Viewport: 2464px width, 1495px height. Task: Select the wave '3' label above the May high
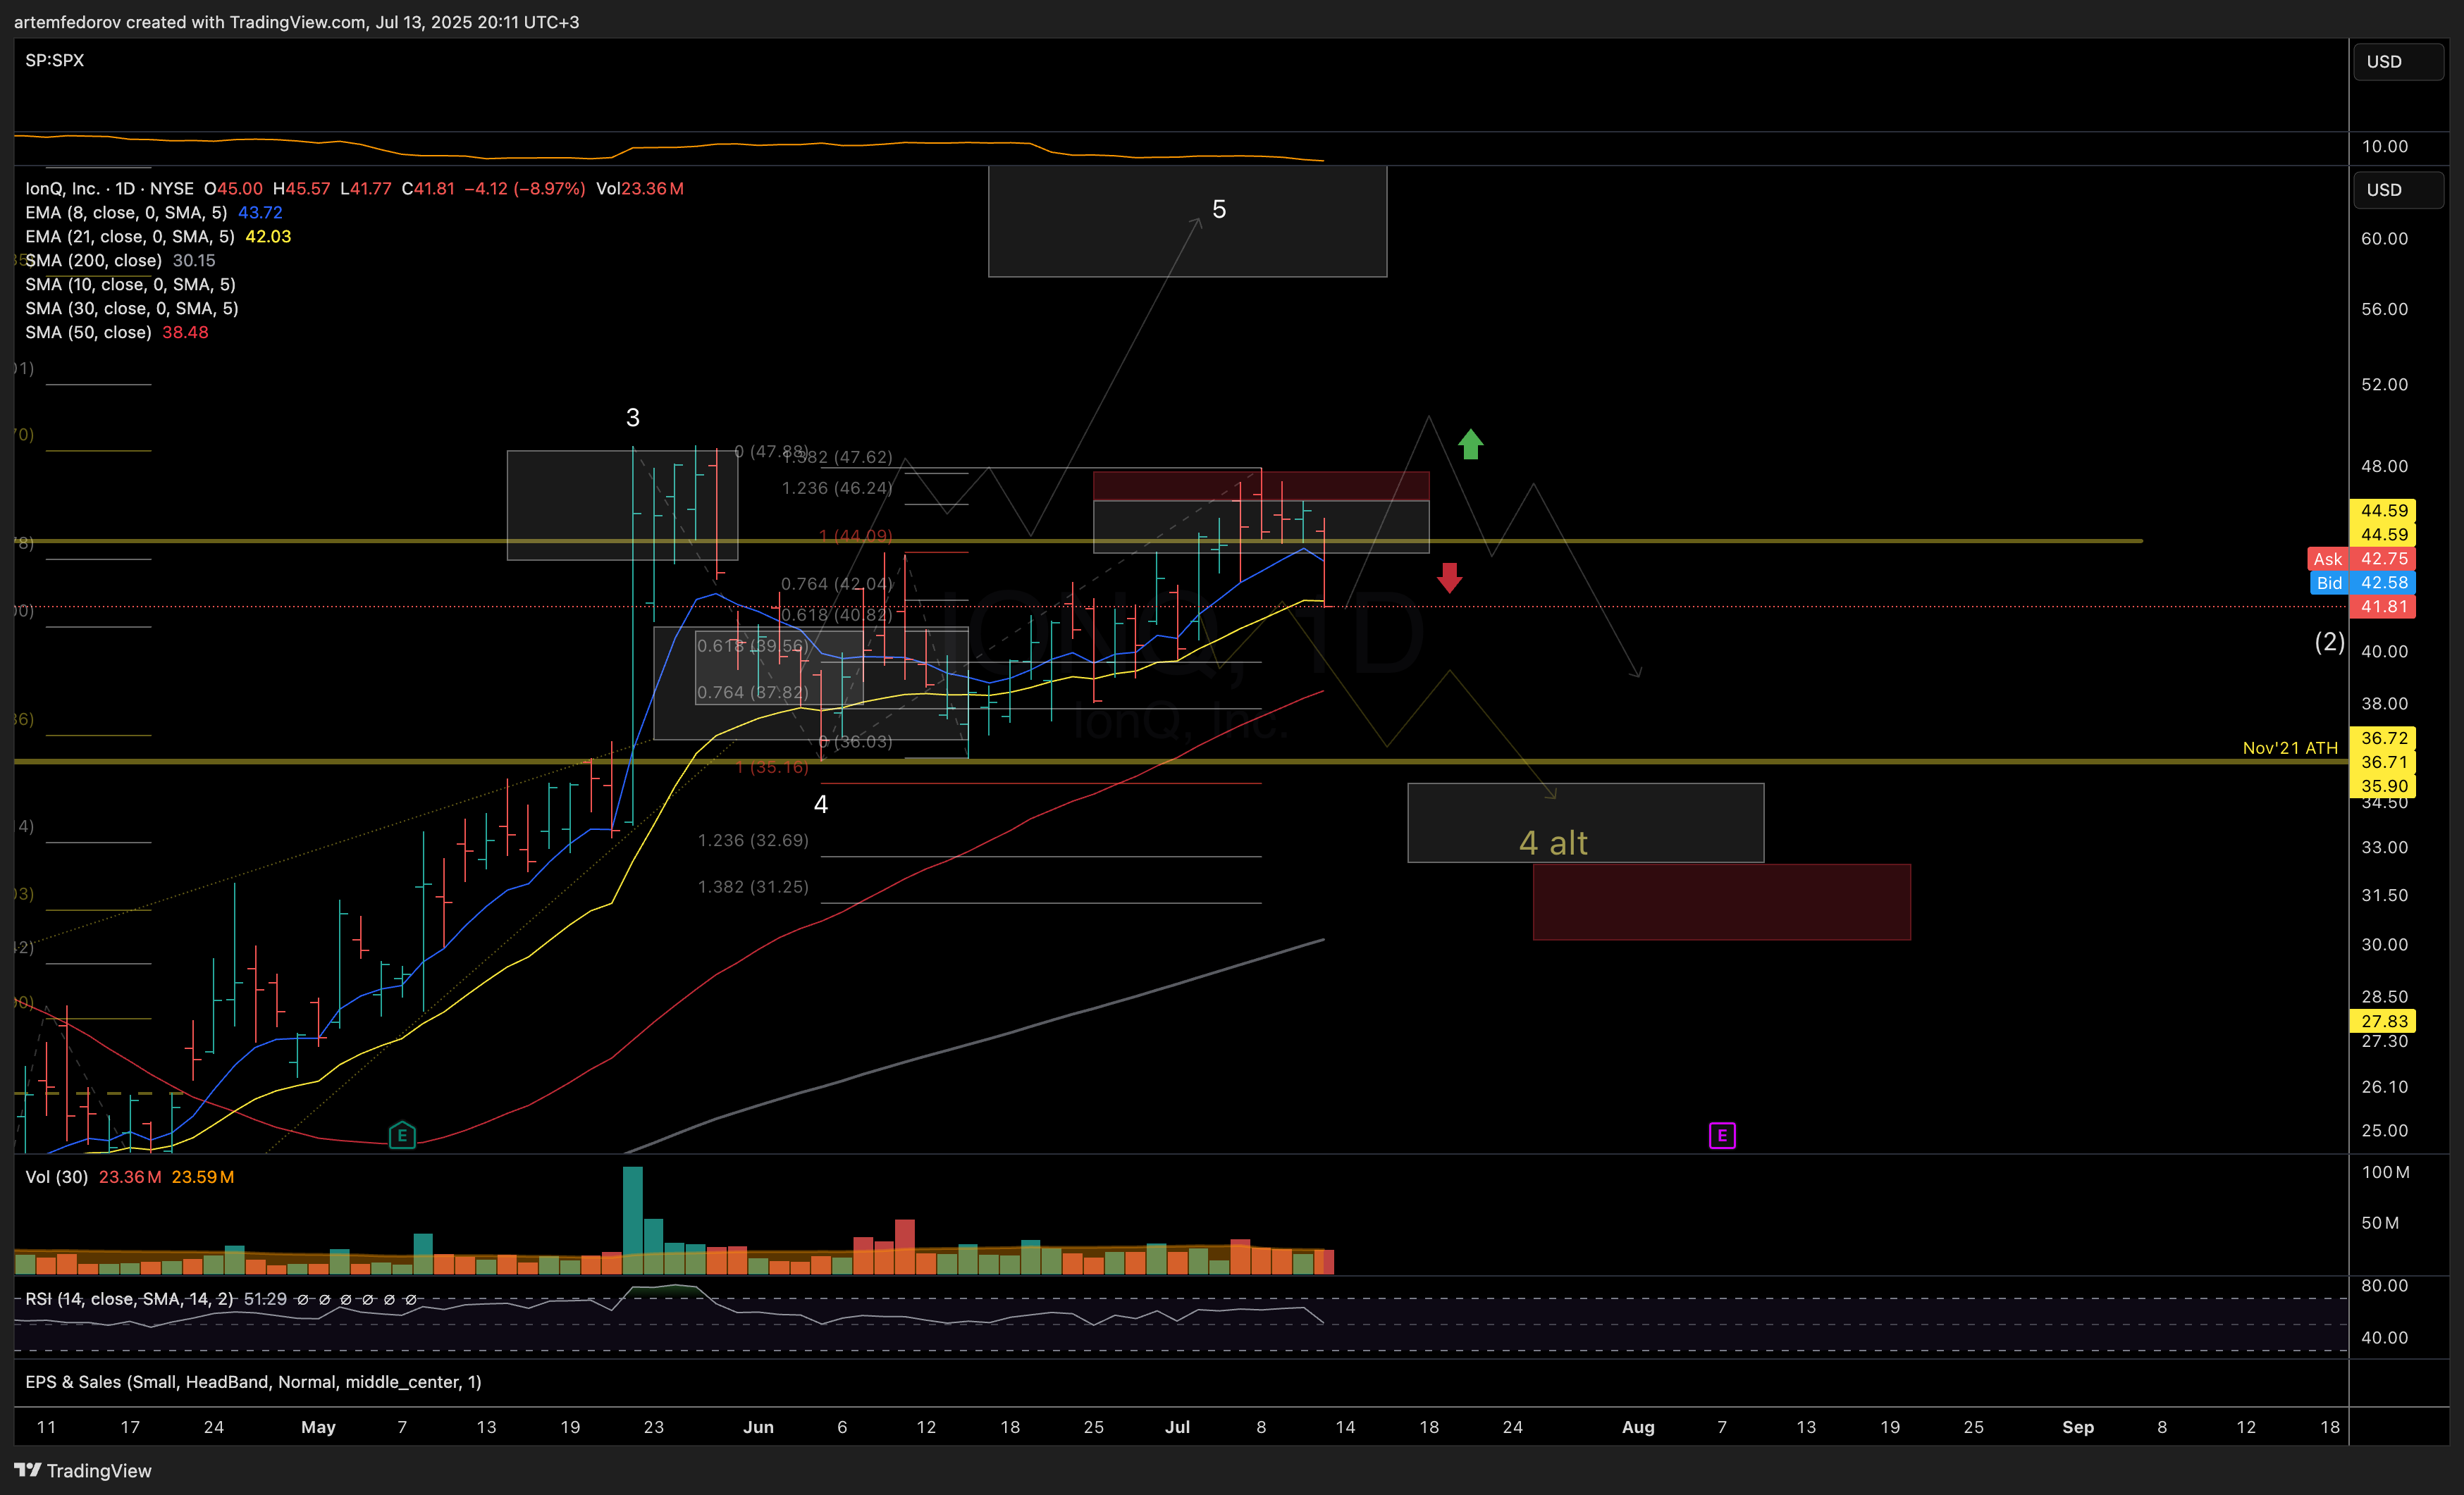tap(633, 418)
